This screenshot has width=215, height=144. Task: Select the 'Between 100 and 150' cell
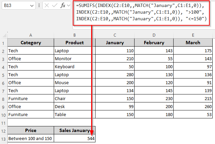coord(31,139)
